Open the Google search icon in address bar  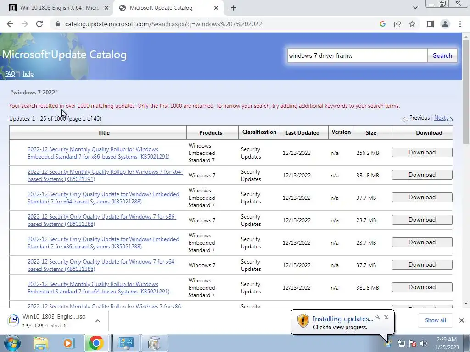coord(382,24)
